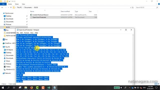Open the green C application on taskbar
The height and width of the screenshot is (90, 160).
pyautogui.click(x=37, y=88)
